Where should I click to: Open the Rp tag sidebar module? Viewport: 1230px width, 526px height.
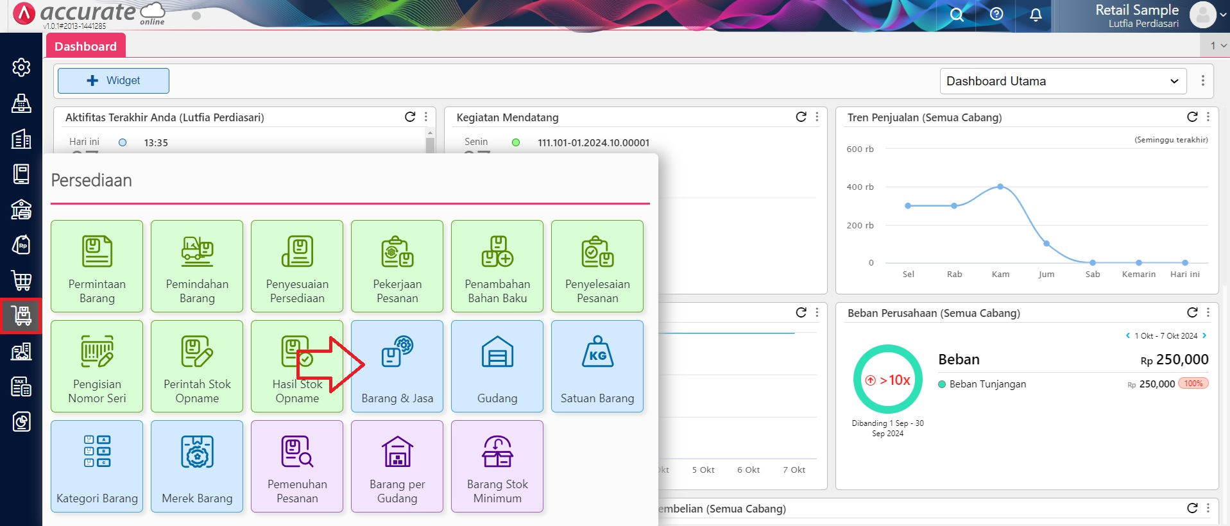(21, 244)
